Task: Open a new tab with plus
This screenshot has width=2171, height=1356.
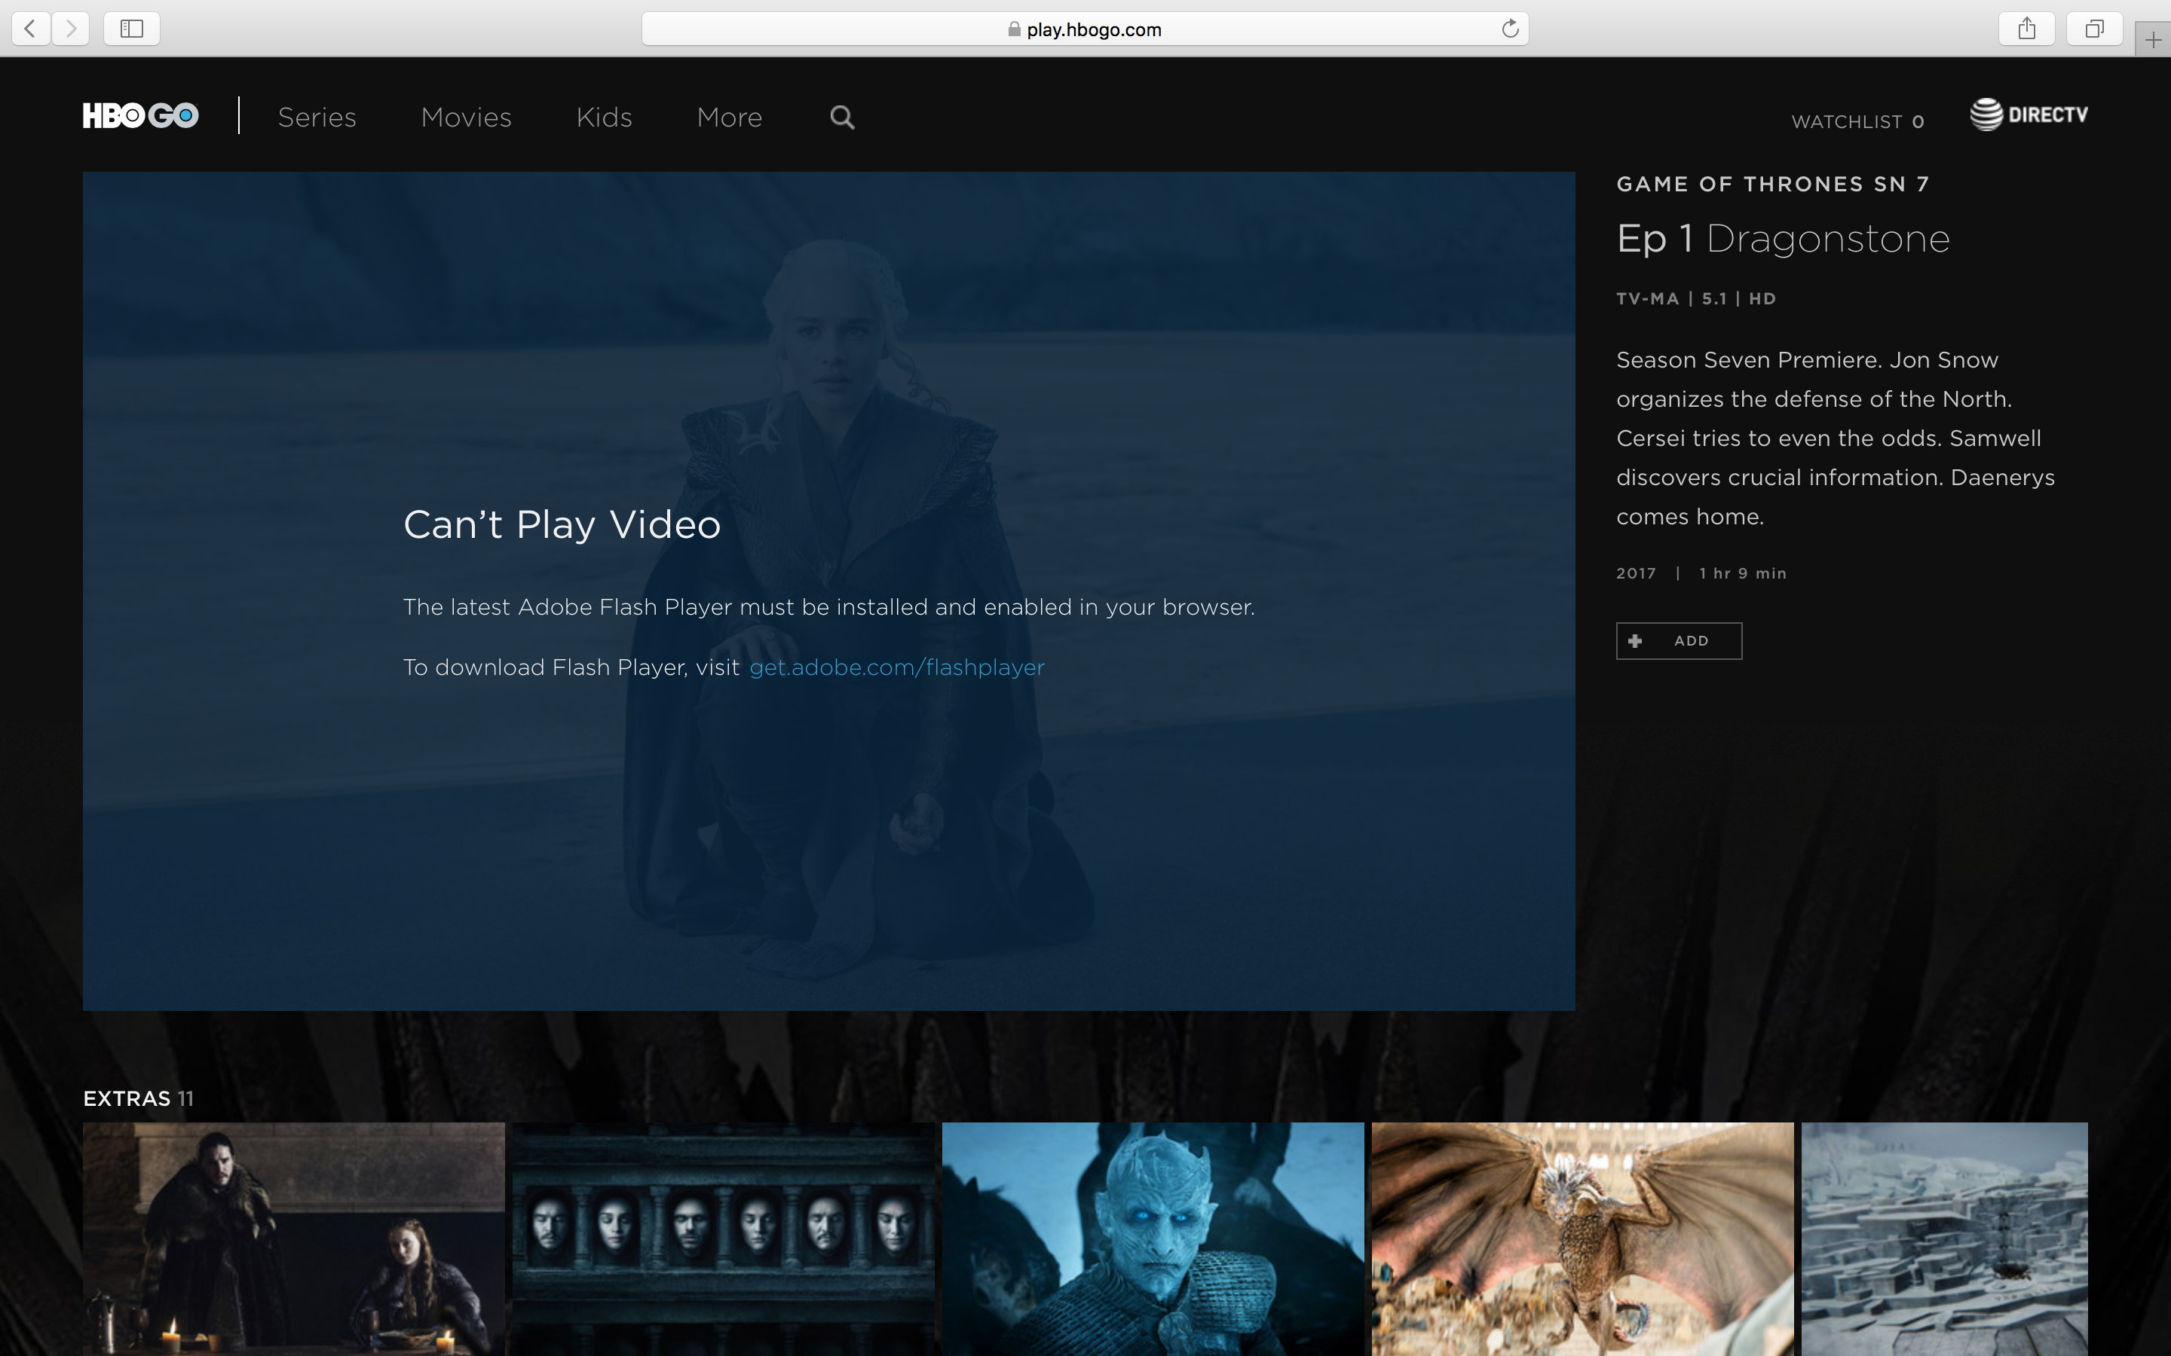Action: [x=2152, y=41]
